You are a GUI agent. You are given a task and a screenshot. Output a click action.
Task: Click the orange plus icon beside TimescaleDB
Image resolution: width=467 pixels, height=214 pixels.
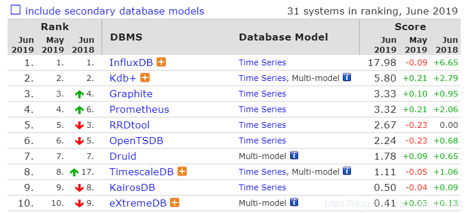click(182, 171)
